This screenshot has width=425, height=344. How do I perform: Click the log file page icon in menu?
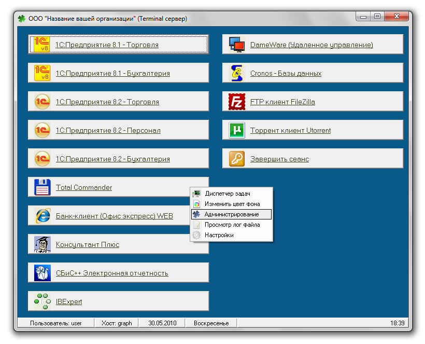click(x=196, y=225)
